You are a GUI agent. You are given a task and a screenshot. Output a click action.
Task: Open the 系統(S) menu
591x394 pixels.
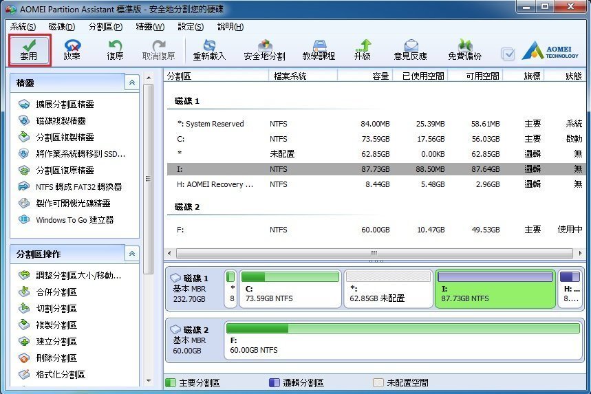point(23,27)
